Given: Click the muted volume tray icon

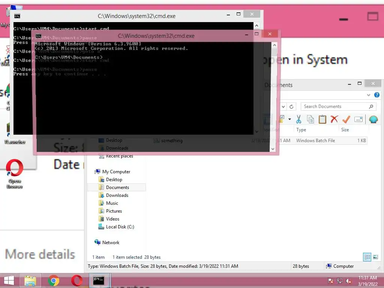Looking at the screenshot, I should pyautogui.click(x=349, y=280).
